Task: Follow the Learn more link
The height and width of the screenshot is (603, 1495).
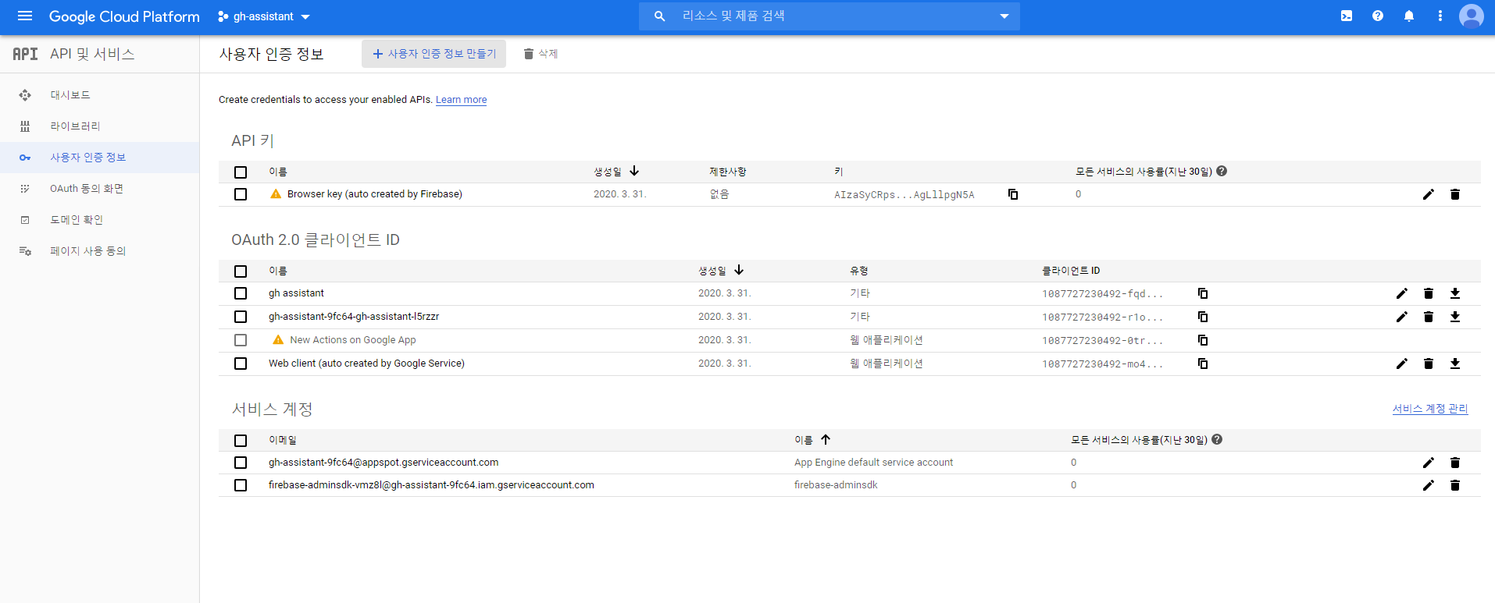Action: [x=461, y=100]
